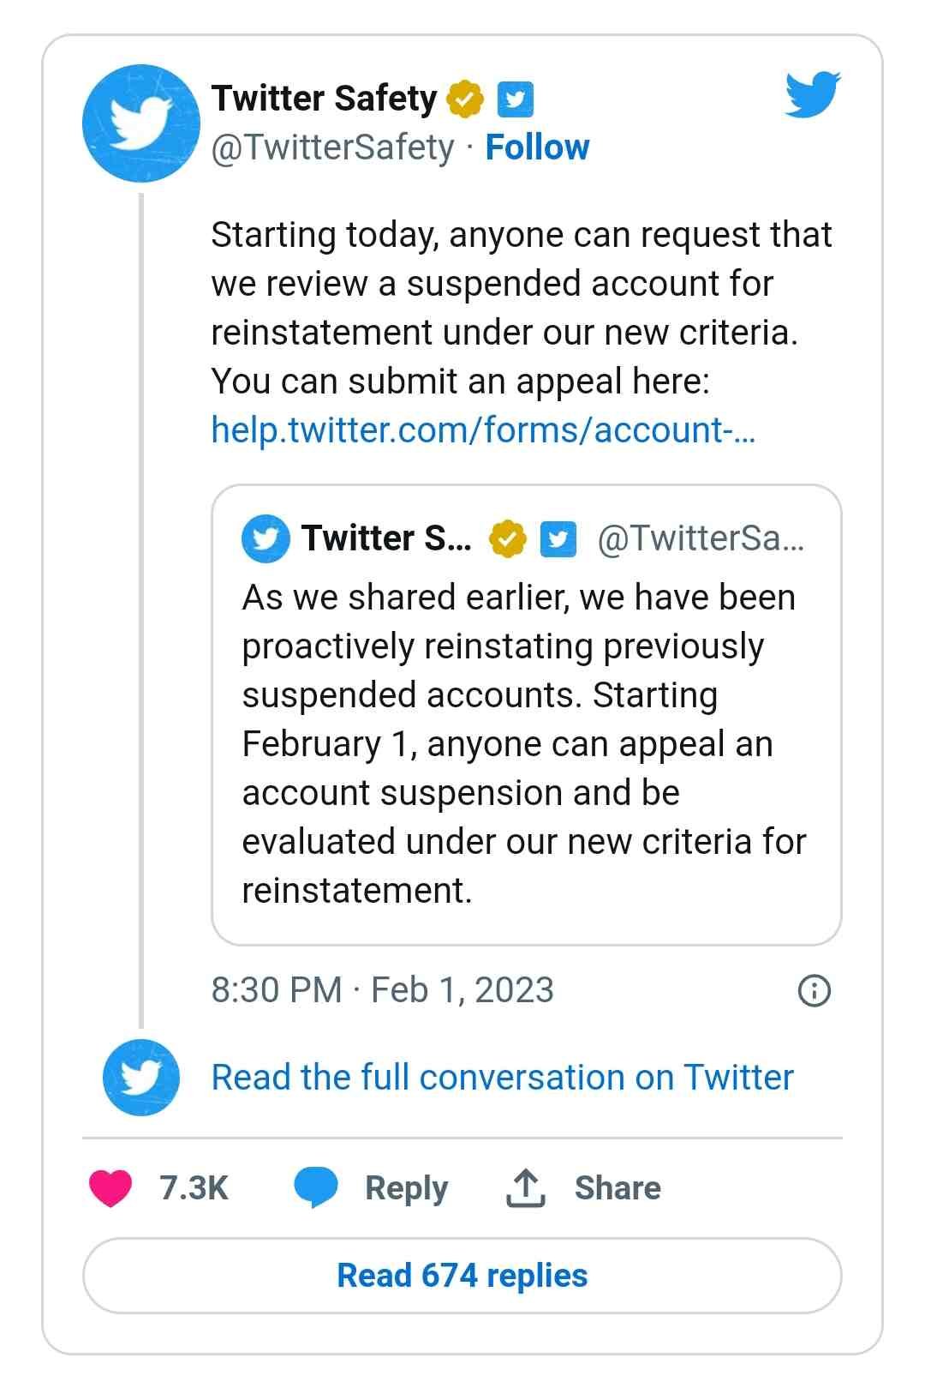The image size is (925, 1376).
Task: Click the blue square Twitter affiliate icon
Action: pos(515,98)
